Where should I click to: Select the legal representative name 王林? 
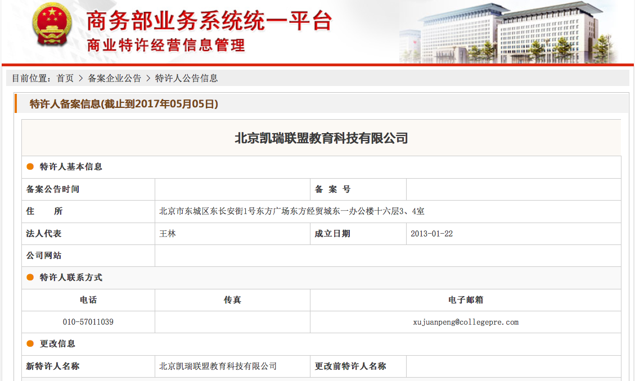click(x=168, y=234)
